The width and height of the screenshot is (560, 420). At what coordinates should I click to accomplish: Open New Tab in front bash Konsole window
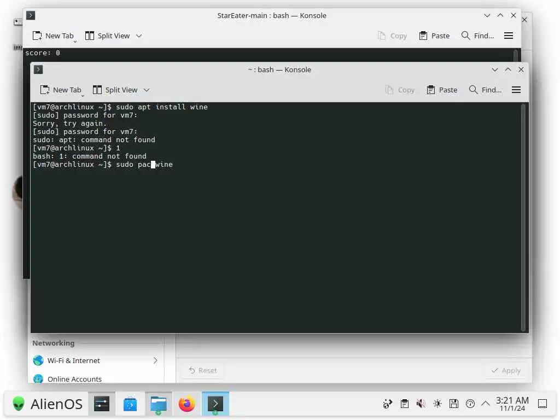coord(61,90)
